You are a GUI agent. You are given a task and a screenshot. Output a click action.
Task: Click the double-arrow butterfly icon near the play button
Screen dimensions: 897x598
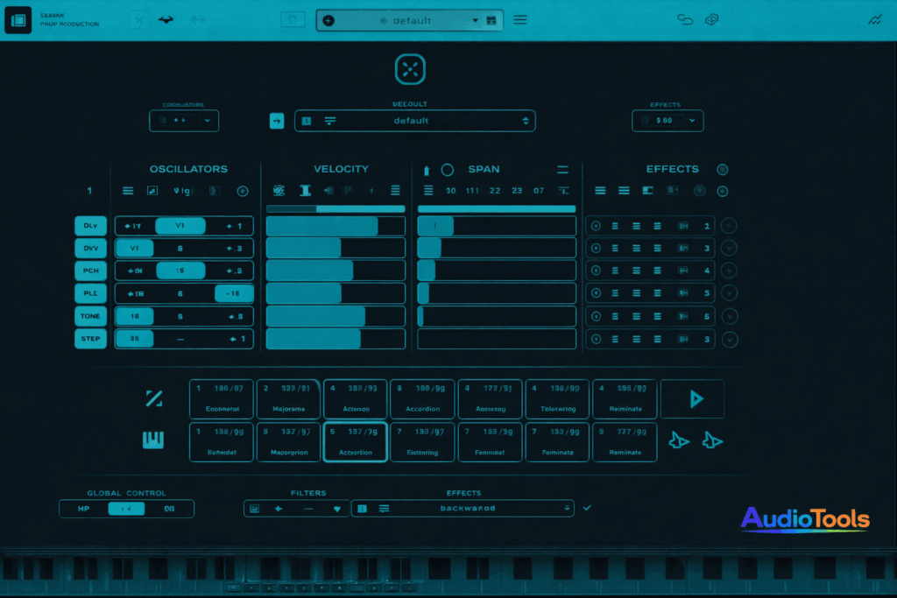[679, 442]
